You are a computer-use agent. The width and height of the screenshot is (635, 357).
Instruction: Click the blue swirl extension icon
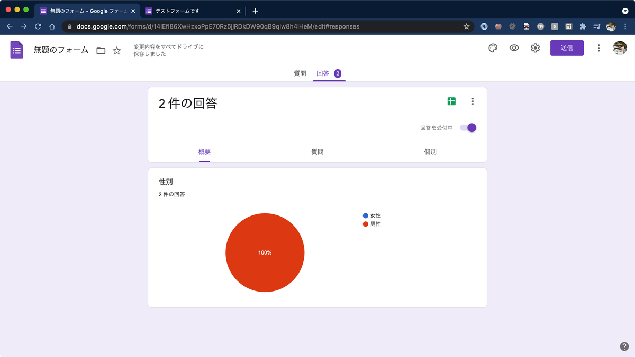click(484, 26)
